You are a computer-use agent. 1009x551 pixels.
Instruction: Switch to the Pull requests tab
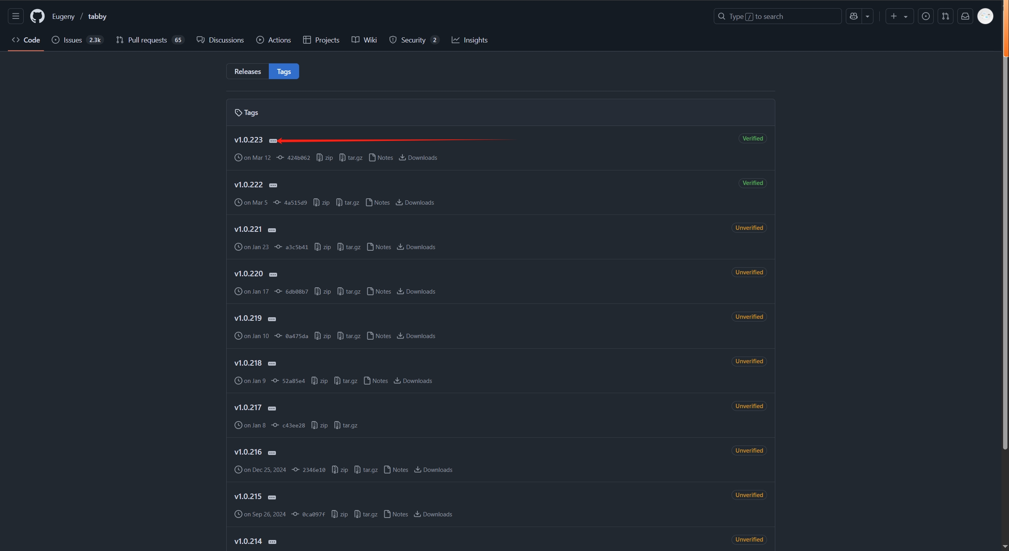[150, 40]
